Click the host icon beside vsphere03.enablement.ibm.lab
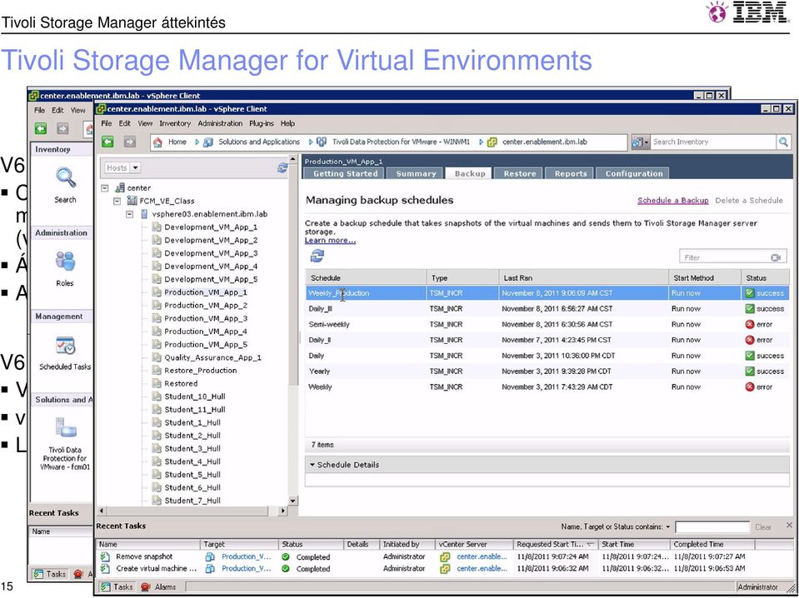Viewport: 799px width, 598px height. pos(144,214)
